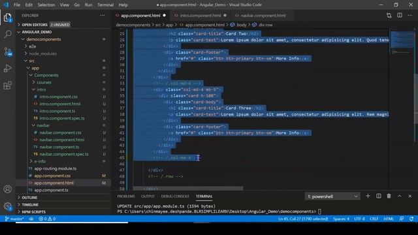Viewport: 418px width, 235px height.
Task: Open notifications bell in status bar
Action: point(411,219)
